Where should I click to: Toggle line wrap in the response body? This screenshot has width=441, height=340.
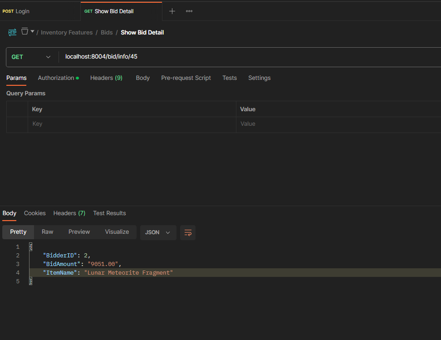(188, 232)
